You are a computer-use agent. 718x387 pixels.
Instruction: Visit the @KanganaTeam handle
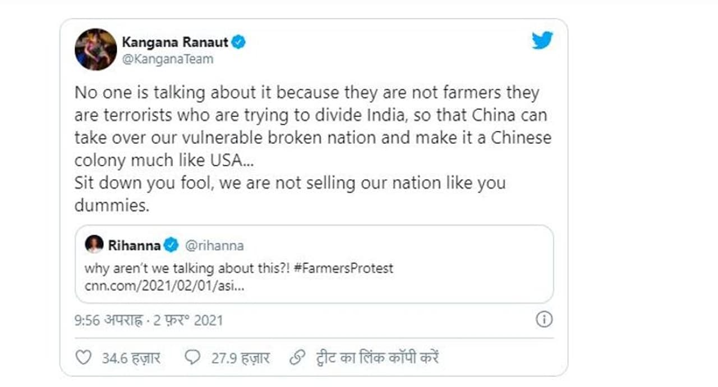(x=167, y=59)
